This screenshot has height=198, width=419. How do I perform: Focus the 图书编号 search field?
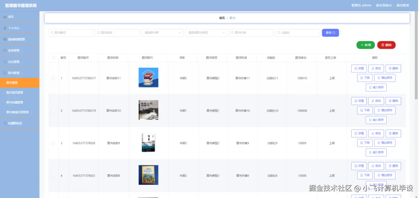(x=71, y=33)
